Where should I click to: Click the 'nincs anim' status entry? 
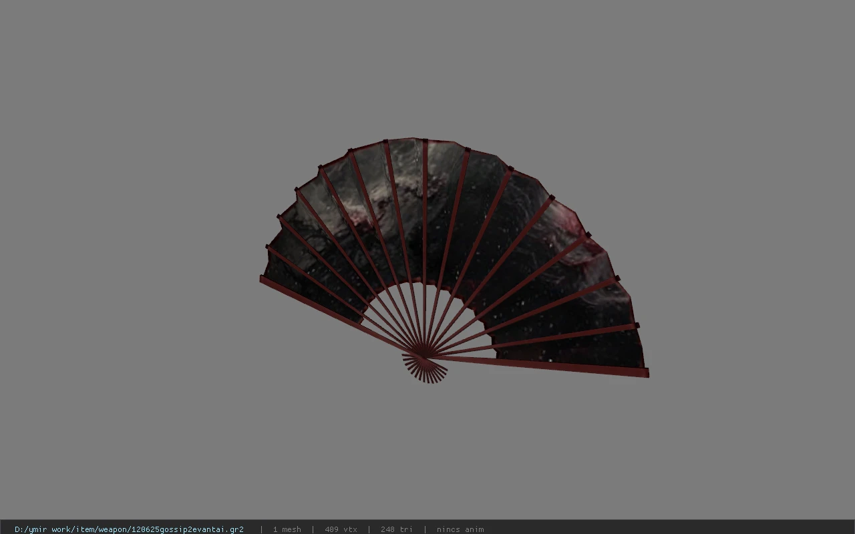coord(460,529)
